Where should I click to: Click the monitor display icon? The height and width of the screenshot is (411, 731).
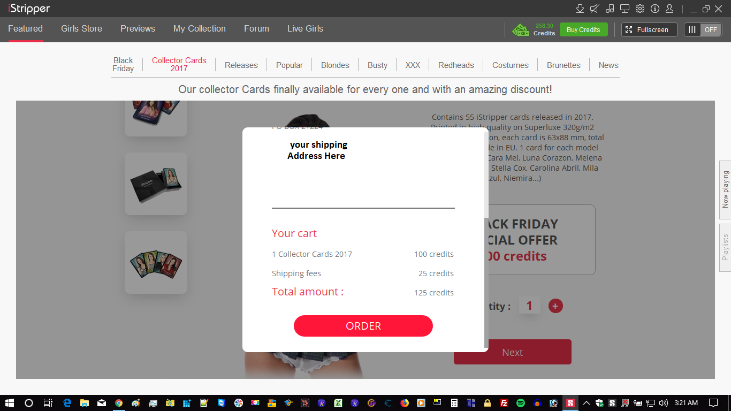(x=625, y=9)
